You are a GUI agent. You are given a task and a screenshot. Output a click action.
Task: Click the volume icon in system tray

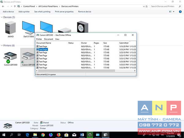158,135
